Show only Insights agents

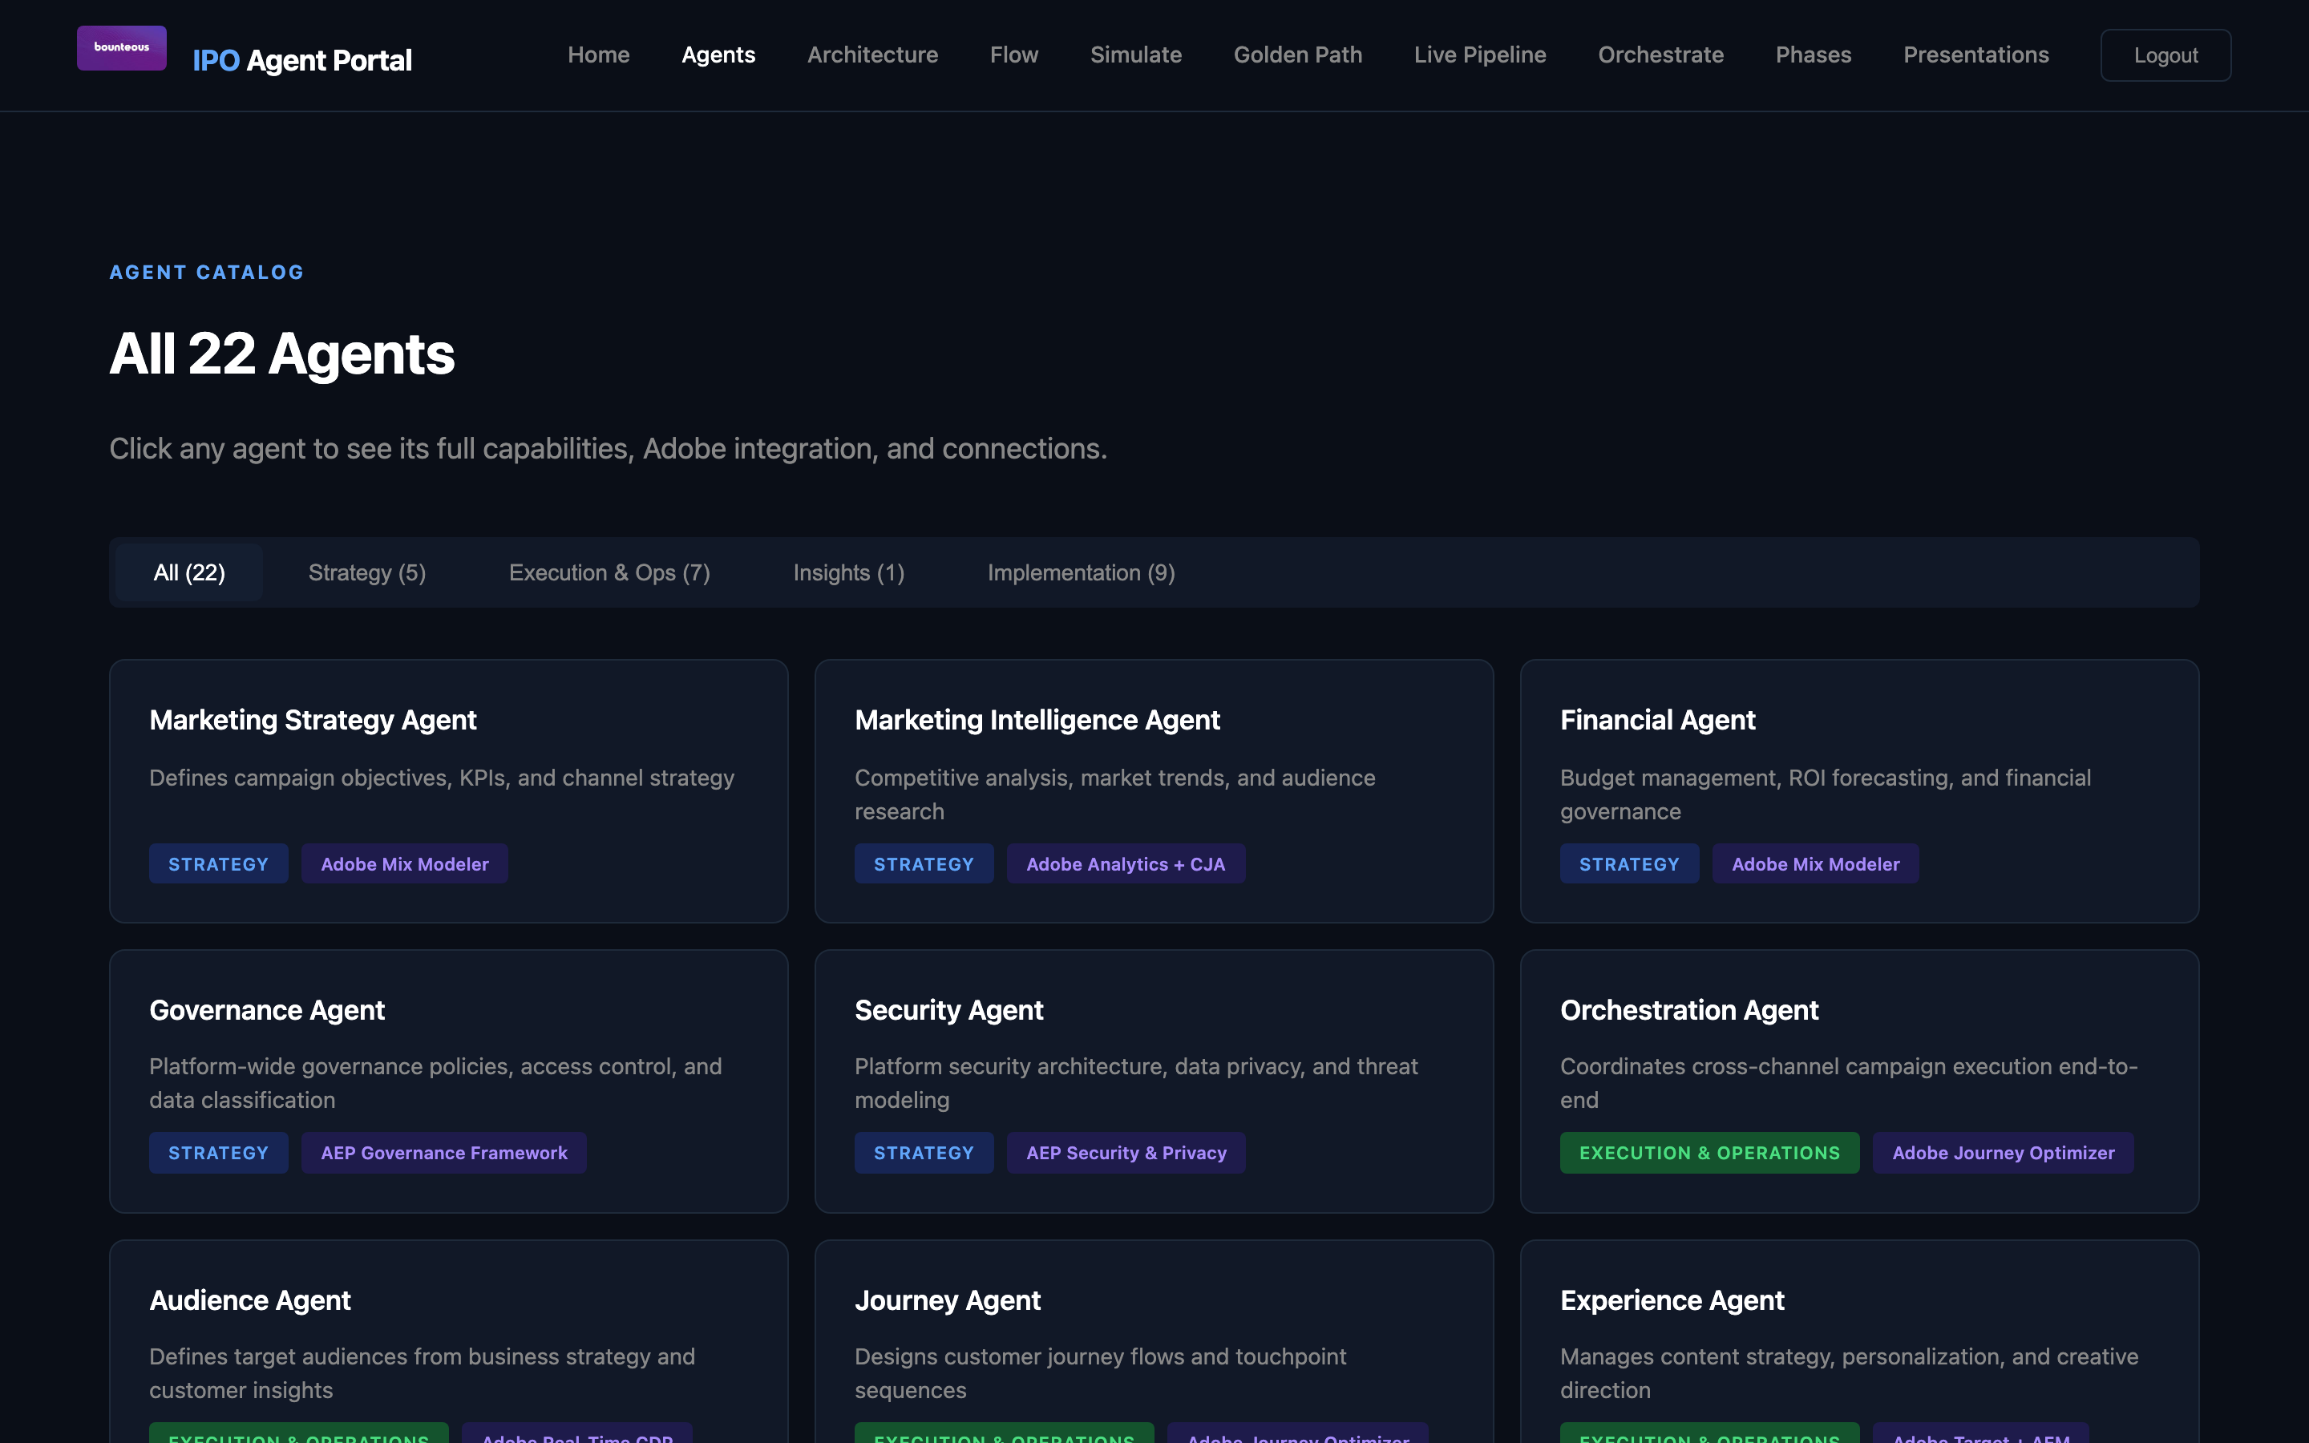[x=847, y=572]
